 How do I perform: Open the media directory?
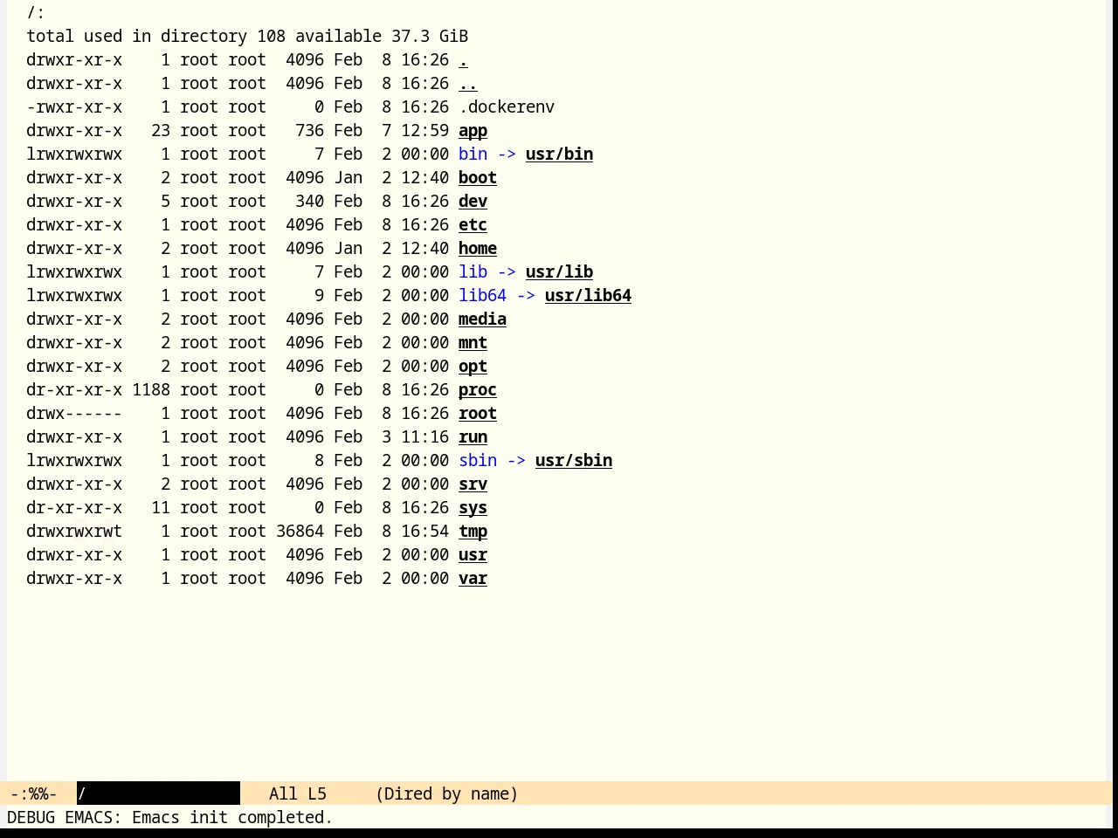(x=482, y=319)
